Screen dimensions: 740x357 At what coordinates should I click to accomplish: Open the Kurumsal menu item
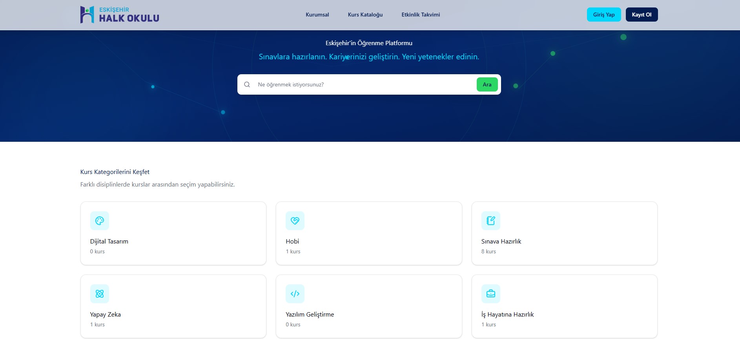point(317,15)
